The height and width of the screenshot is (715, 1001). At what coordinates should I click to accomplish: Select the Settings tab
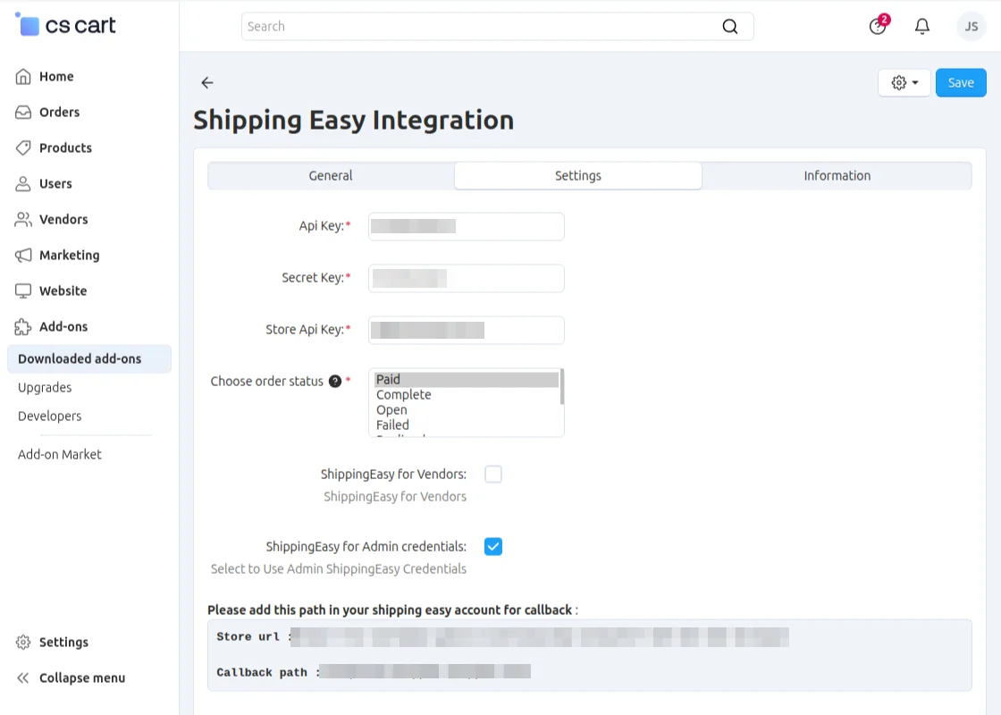577,175
